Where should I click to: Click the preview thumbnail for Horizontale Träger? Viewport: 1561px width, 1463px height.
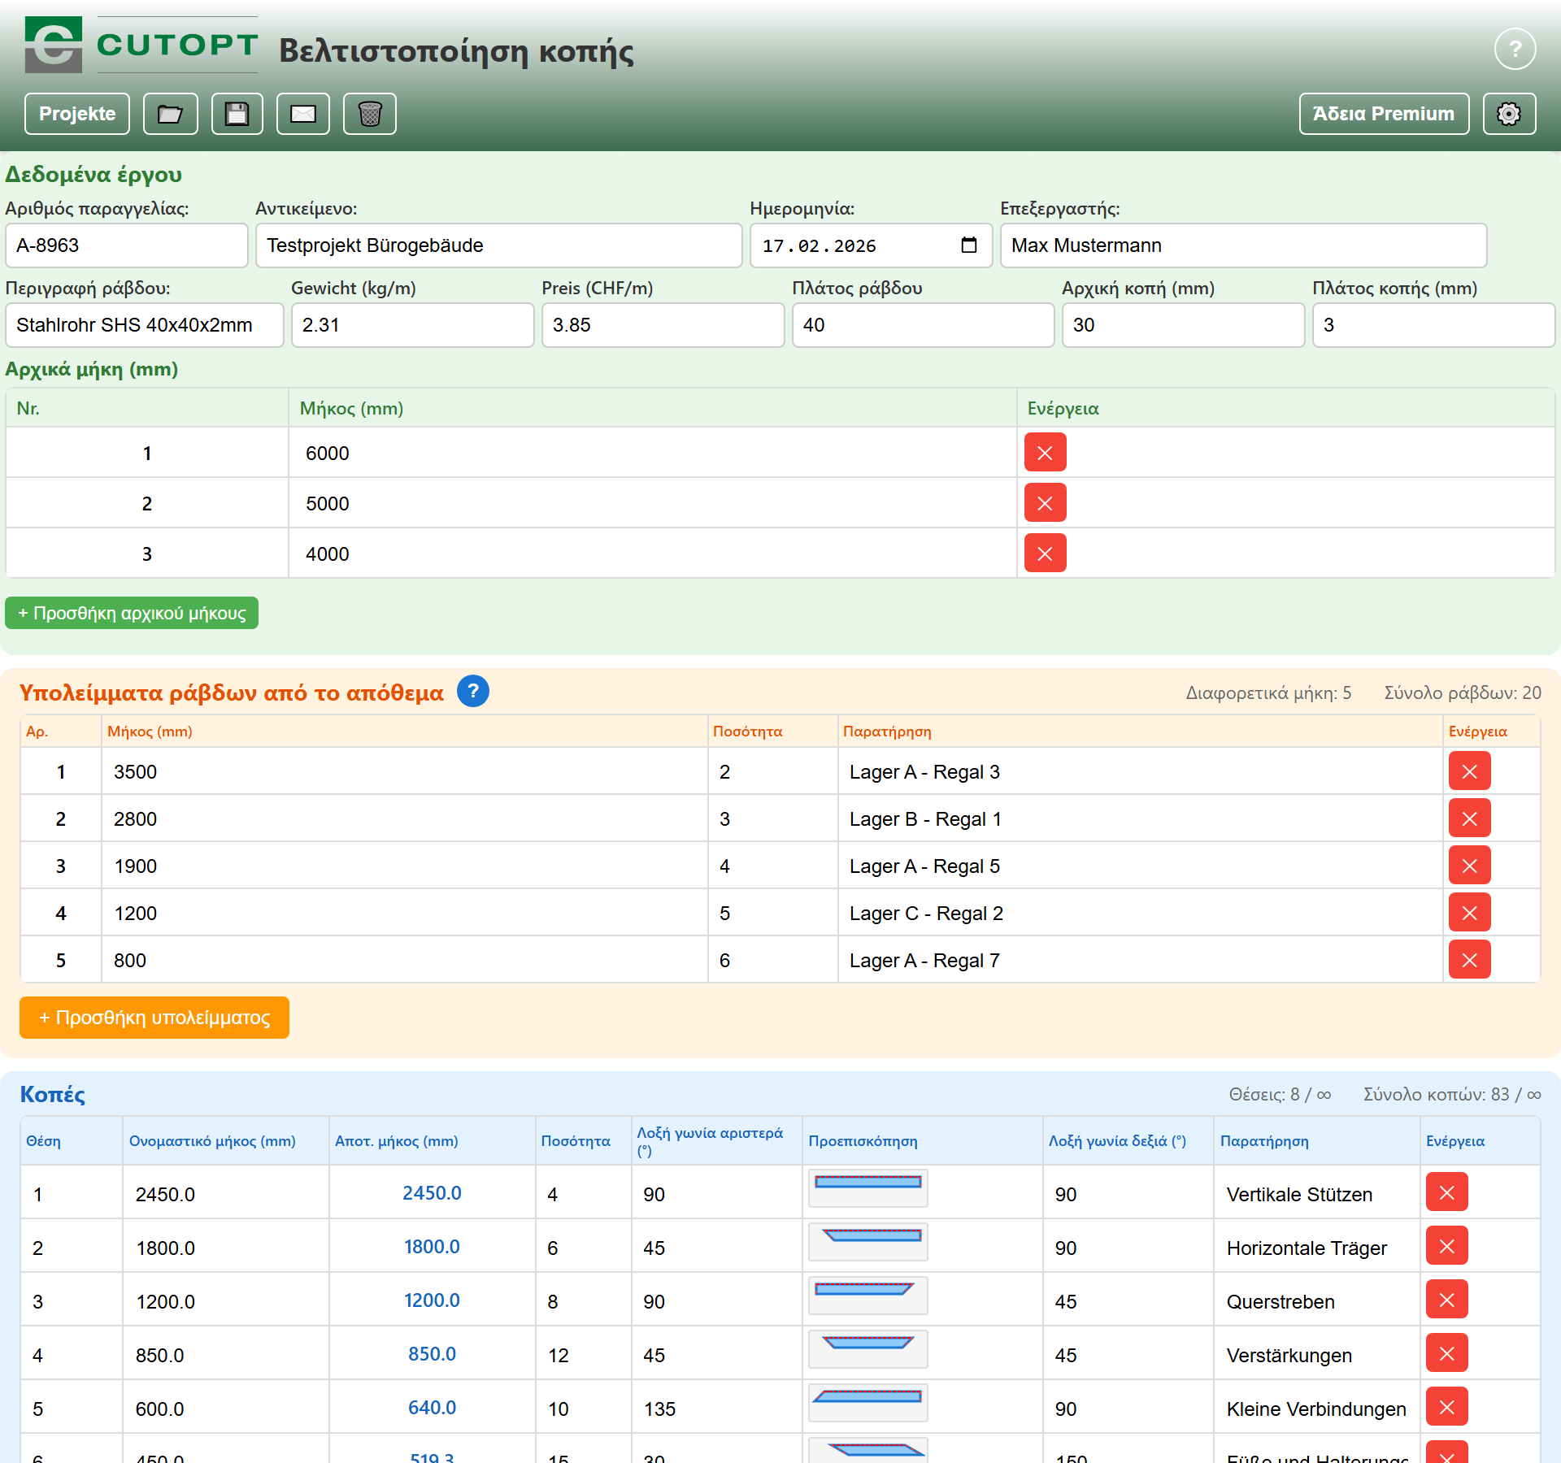click(868, 1242)
